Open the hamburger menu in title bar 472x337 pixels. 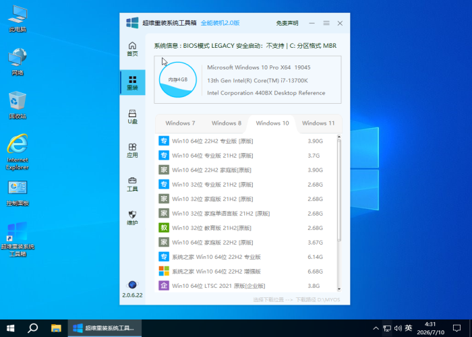tap(326, 23)
